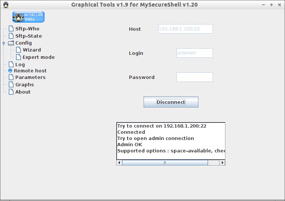Select the Remote host tree entry
This screenshot has width=285, height=201.
click(30, 71)
